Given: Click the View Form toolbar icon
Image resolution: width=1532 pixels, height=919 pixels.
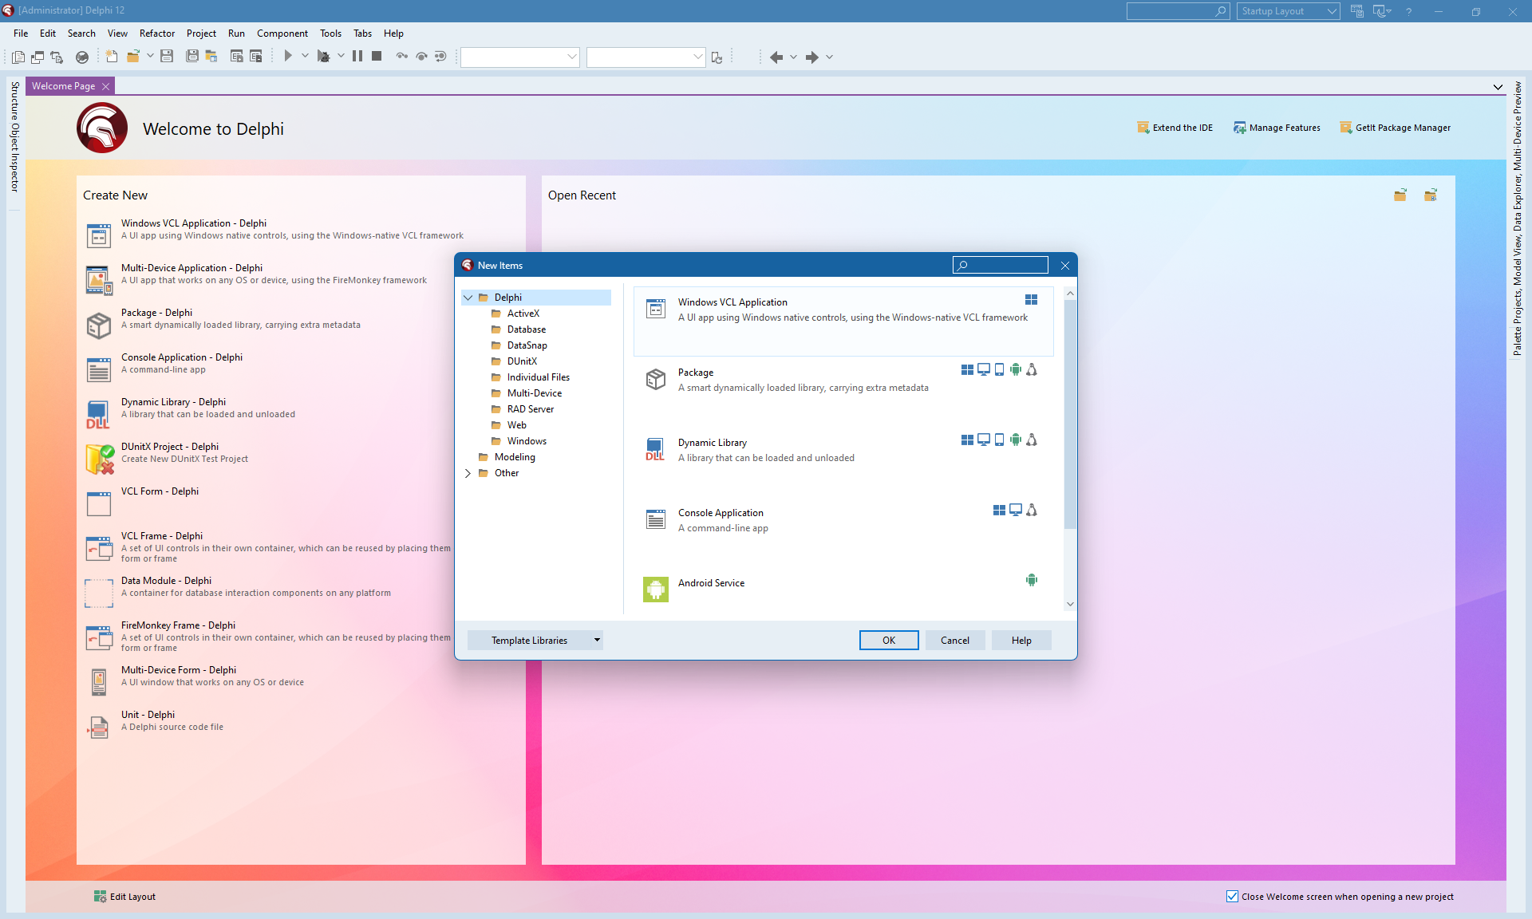Looking at the screenshot, I should point(38,57).
